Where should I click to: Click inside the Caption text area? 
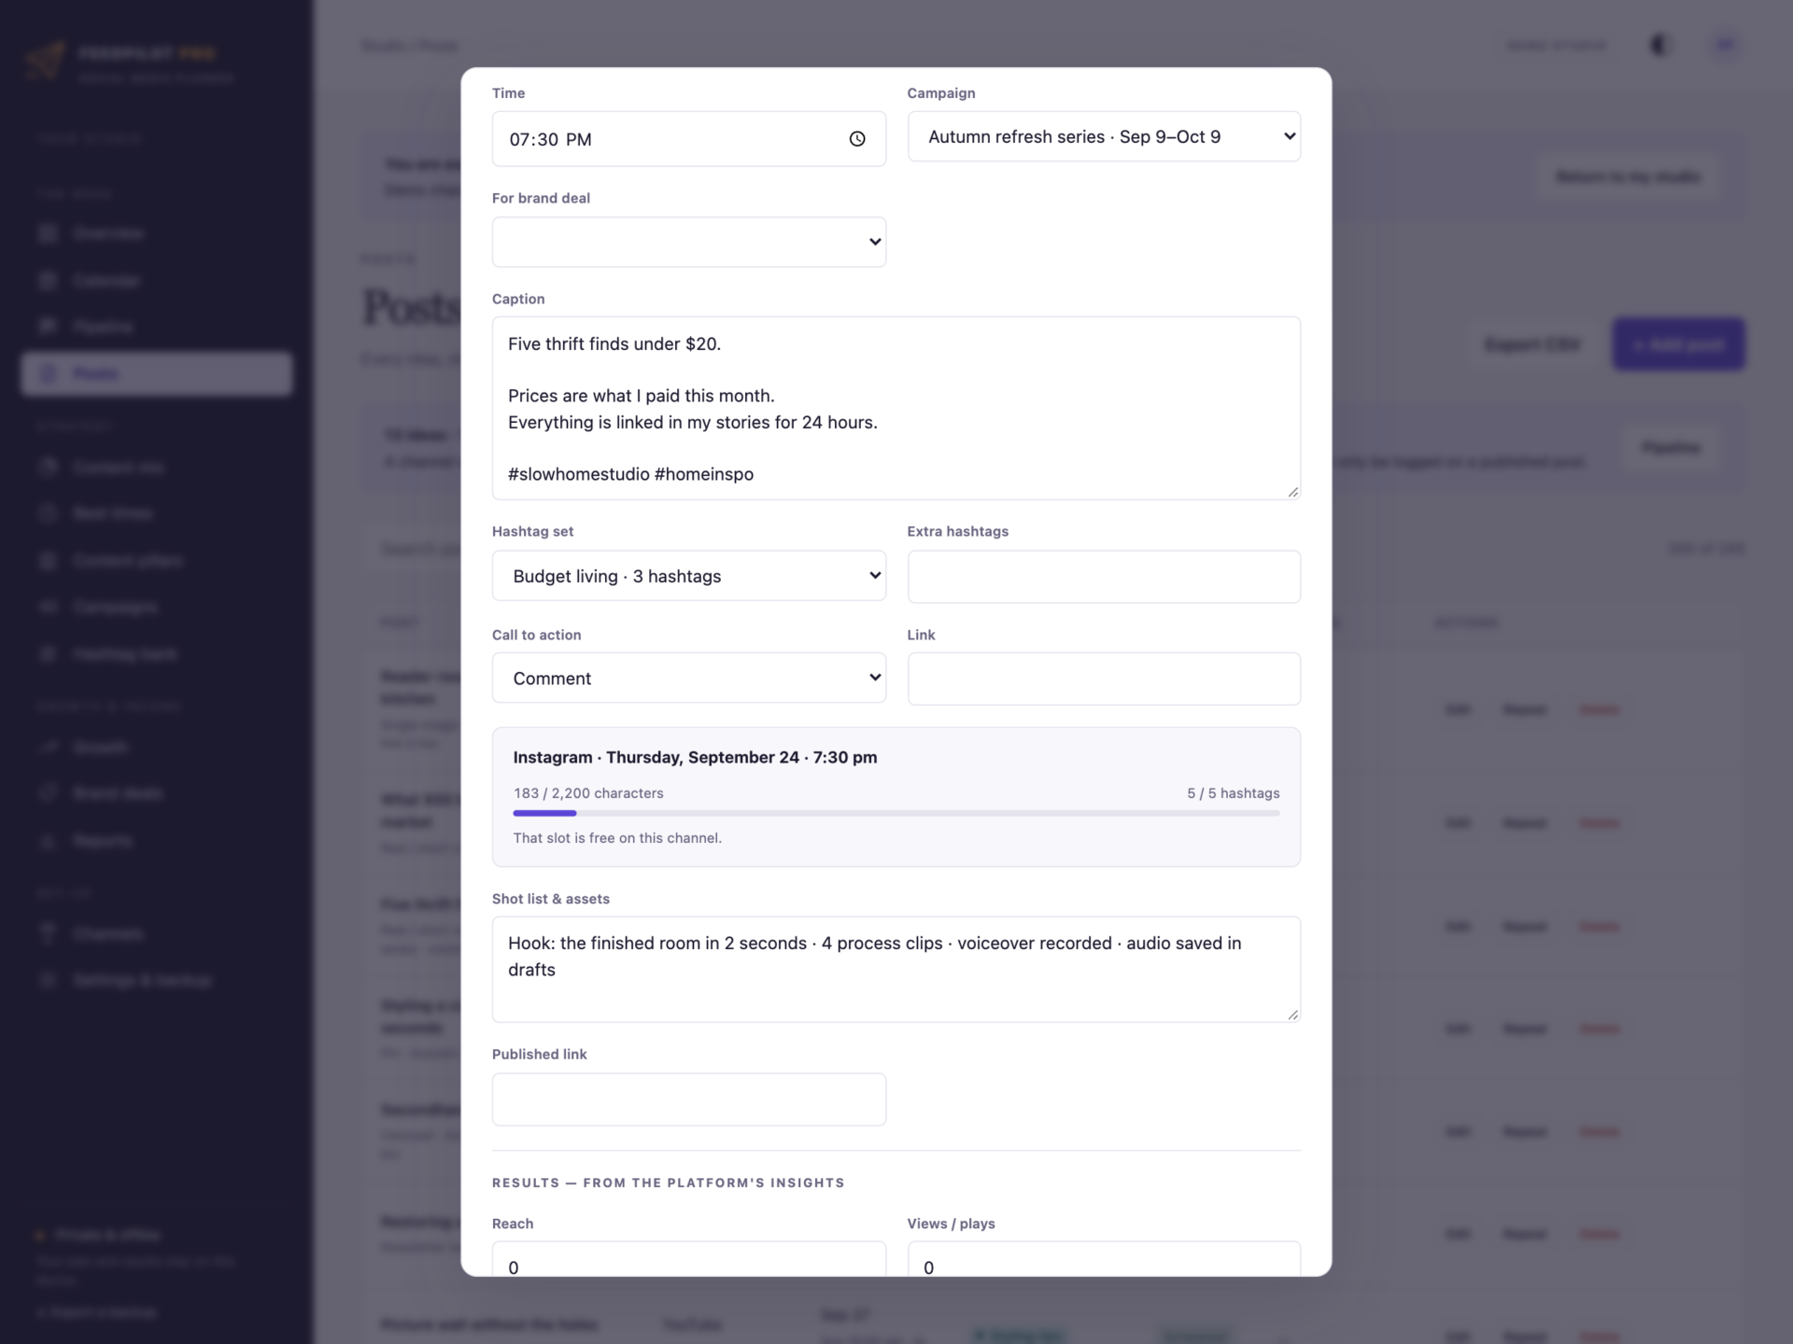tap(896, 408)
